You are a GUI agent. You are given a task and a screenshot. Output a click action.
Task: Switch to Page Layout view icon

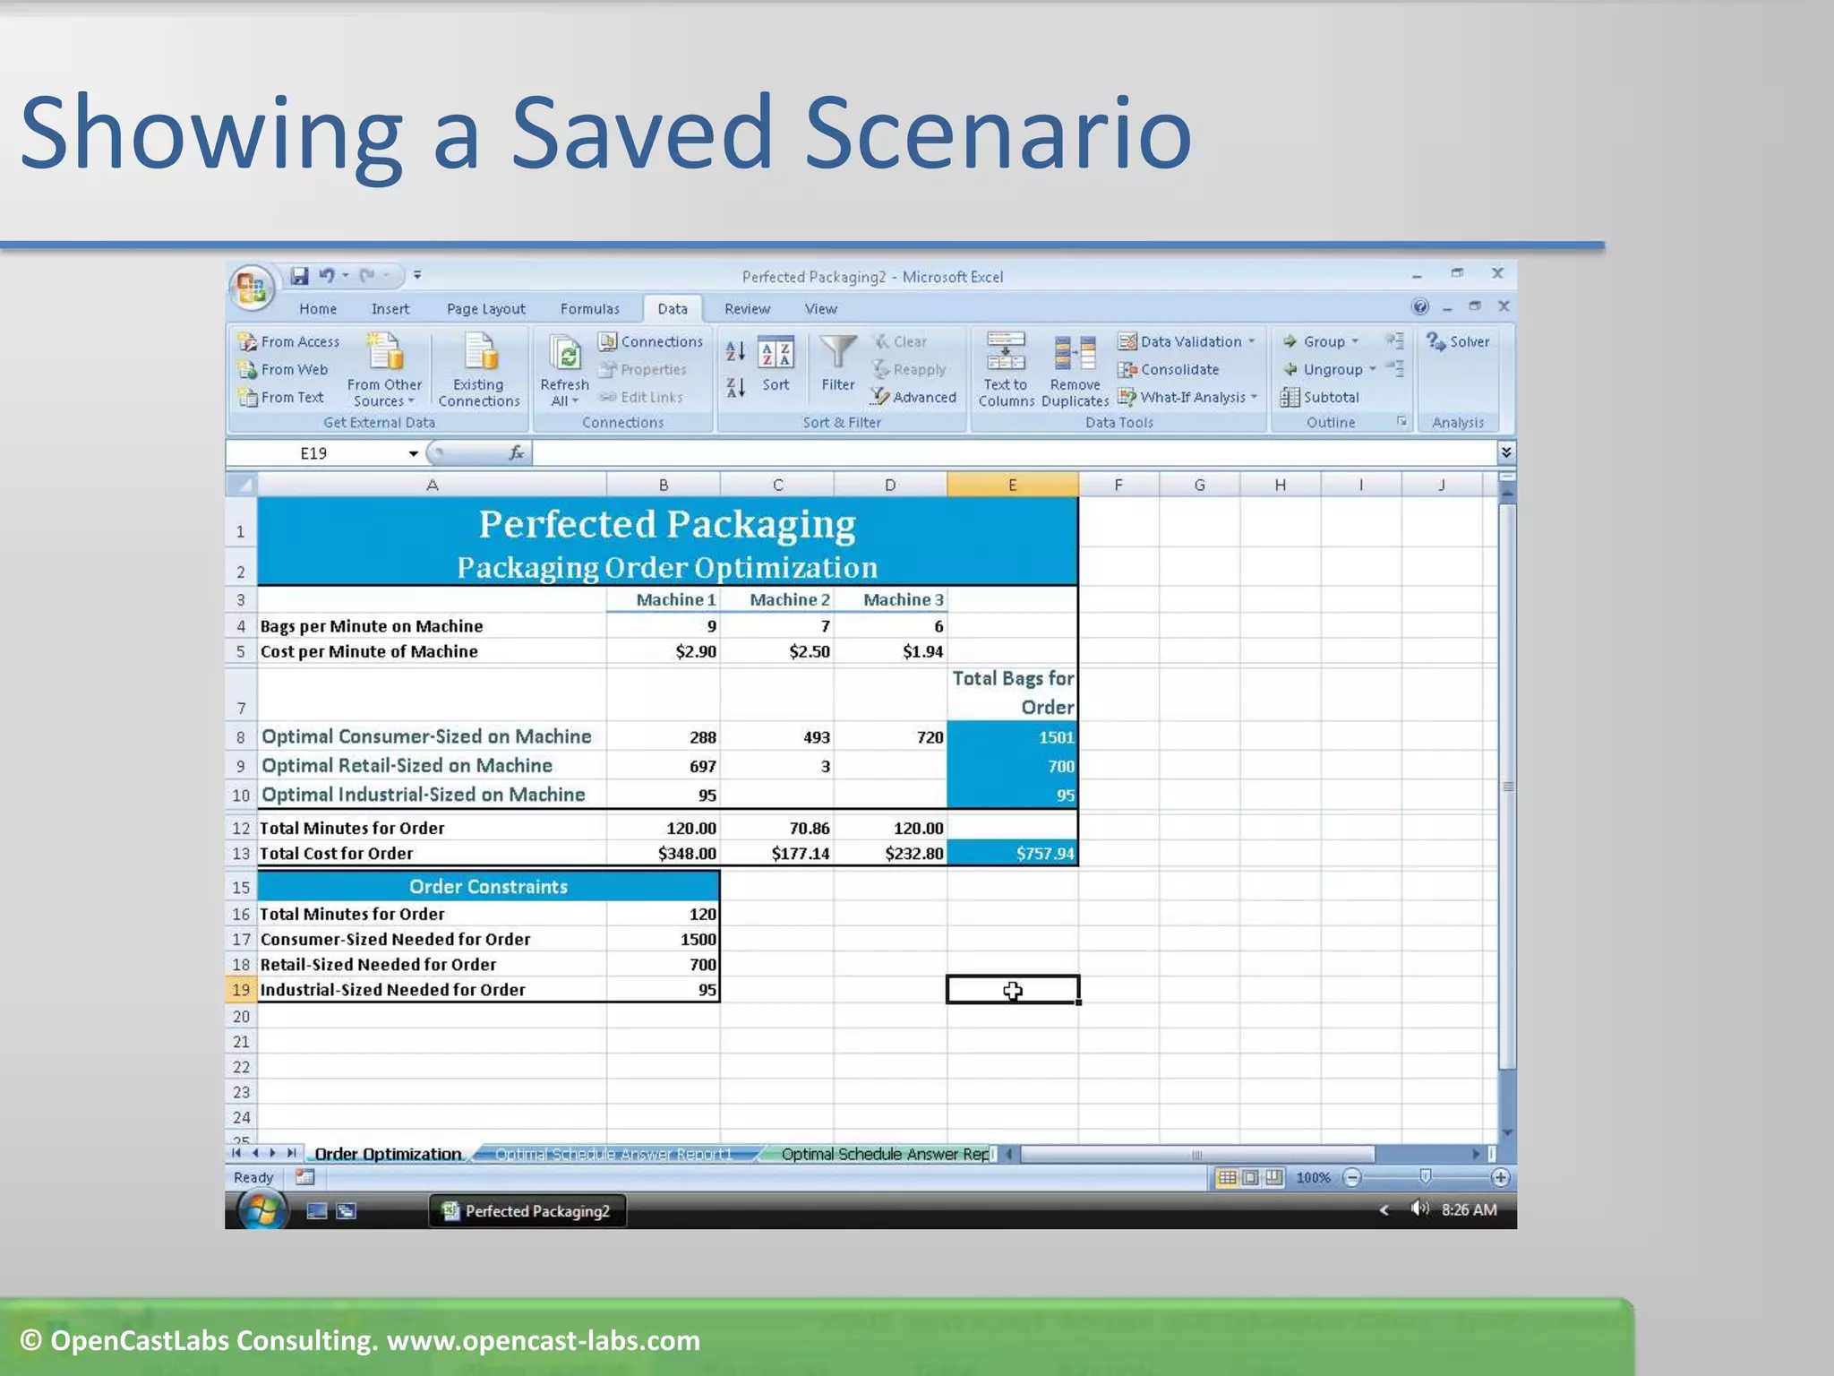(x=1250, y=1177)
